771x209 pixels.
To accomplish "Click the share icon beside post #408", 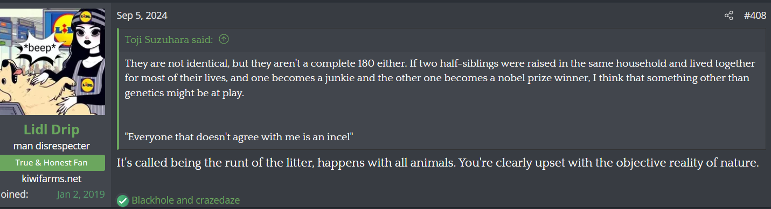I will (x=729, y=16).
